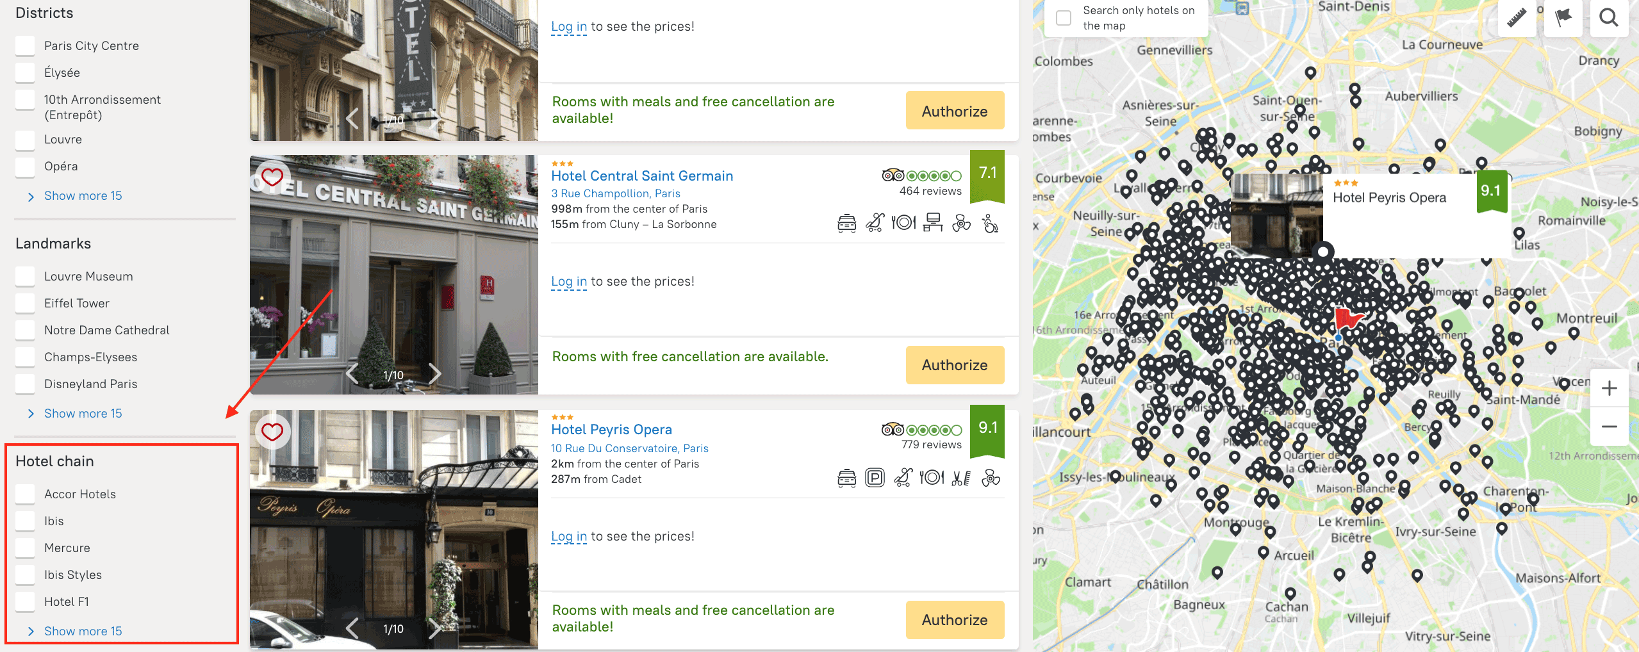Click Authorize for Hotel Central Saint Germain
The height and width of the screenshot is (652, 1639).
coord(954,365)
